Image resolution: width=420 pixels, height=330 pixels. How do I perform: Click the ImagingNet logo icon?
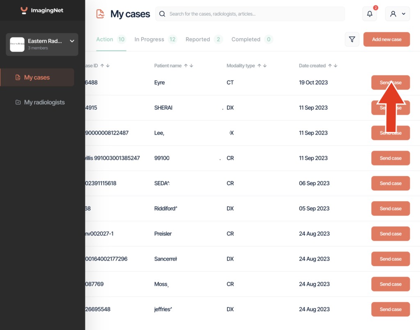click(x=24, y=10)
